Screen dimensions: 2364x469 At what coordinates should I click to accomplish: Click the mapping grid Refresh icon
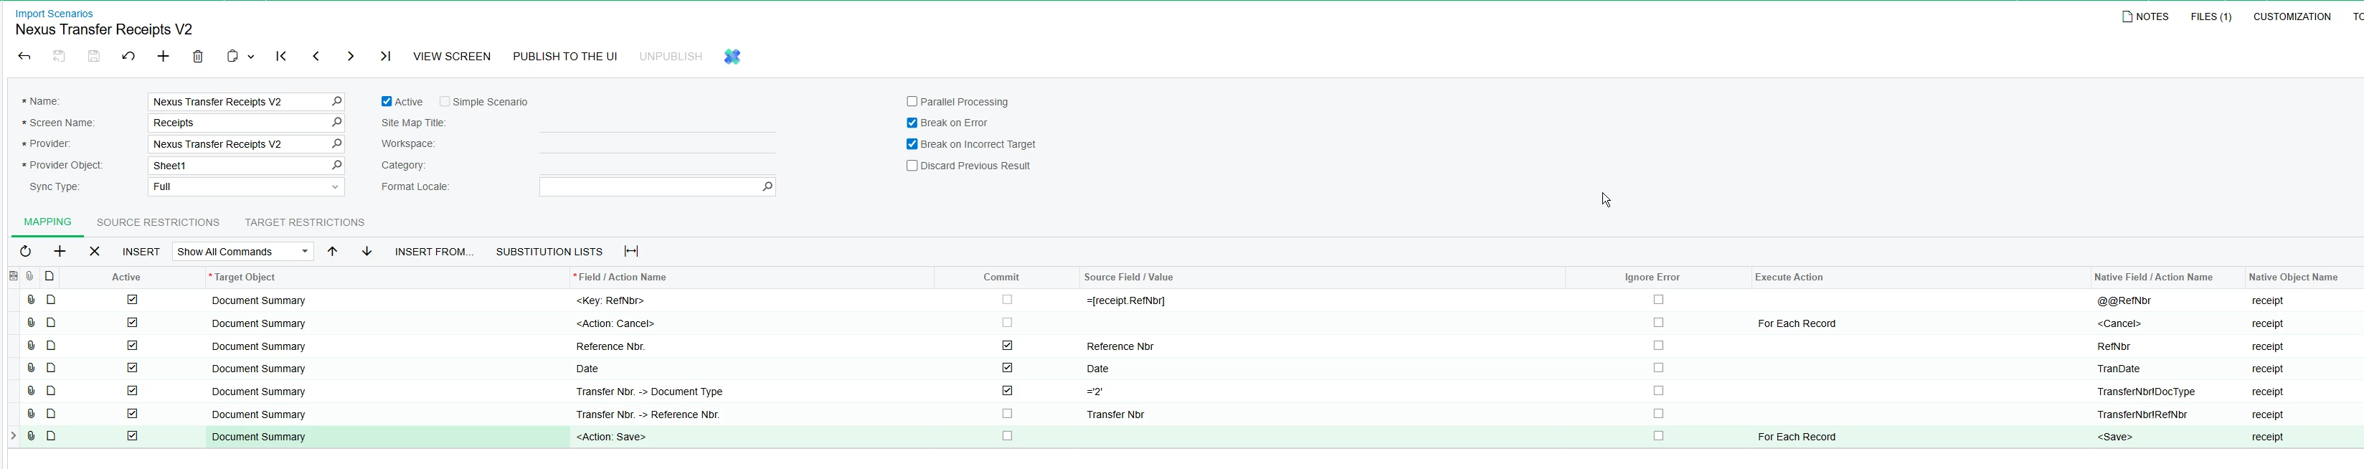[26, 252]
